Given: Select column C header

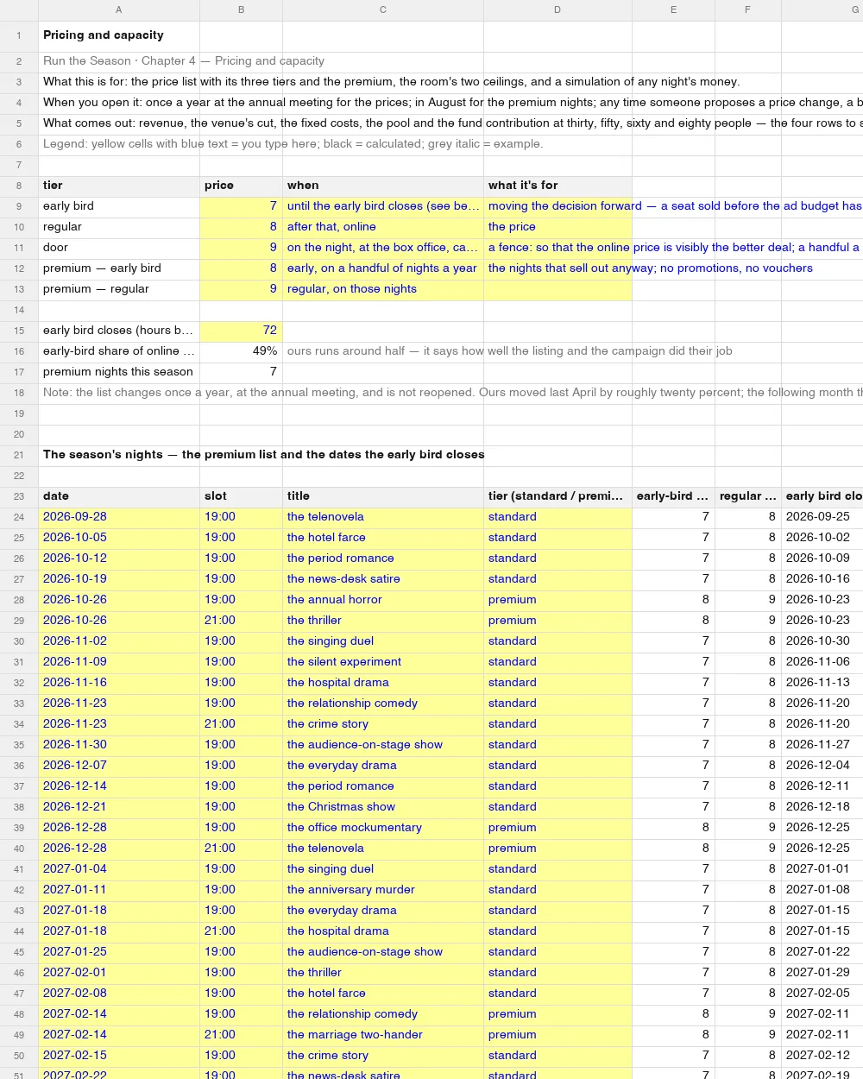Looking at the screenshot, I should tap(383, 9).
